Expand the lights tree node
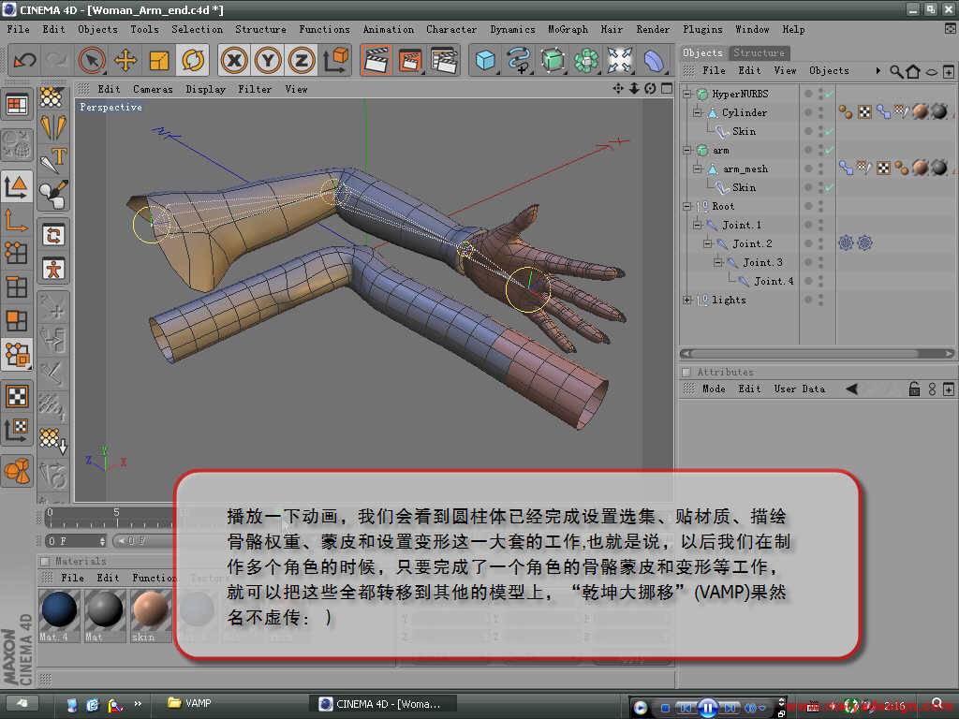Screen dimensions: 959x719 [x=687, y=300]
